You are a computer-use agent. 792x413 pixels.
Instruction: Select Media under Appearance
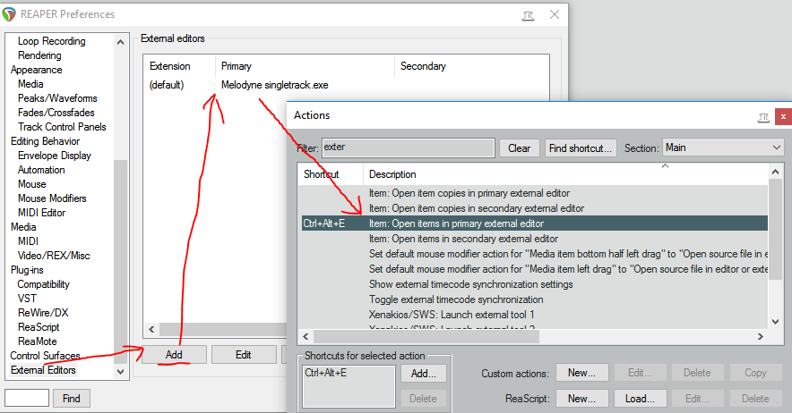30,84
